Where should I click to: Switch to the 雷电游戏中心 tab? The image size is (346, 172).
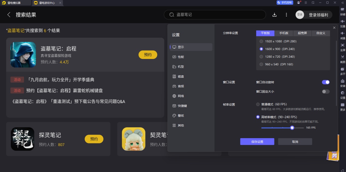pyautogui.click(x=48, y=3)
